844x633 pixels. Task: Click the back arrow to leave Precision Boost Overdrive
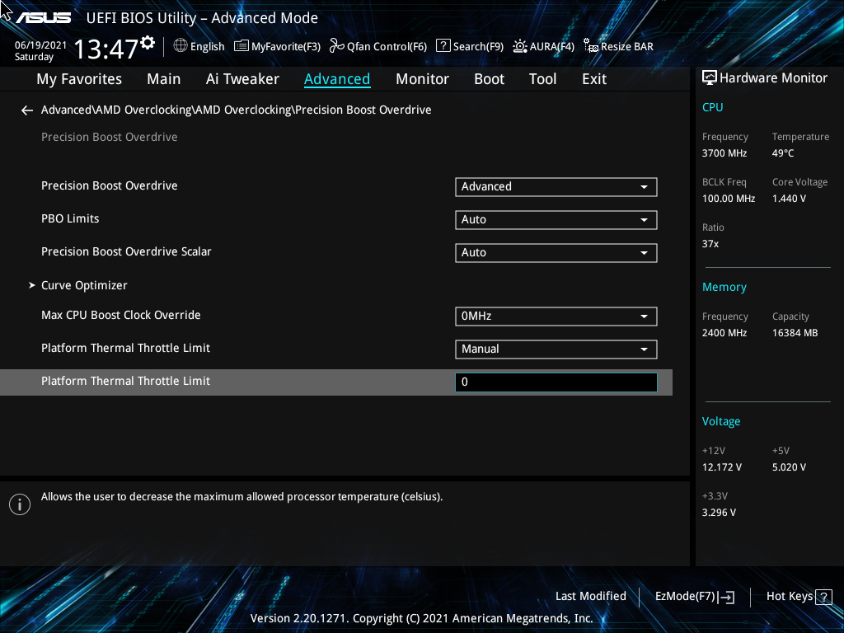26,110
